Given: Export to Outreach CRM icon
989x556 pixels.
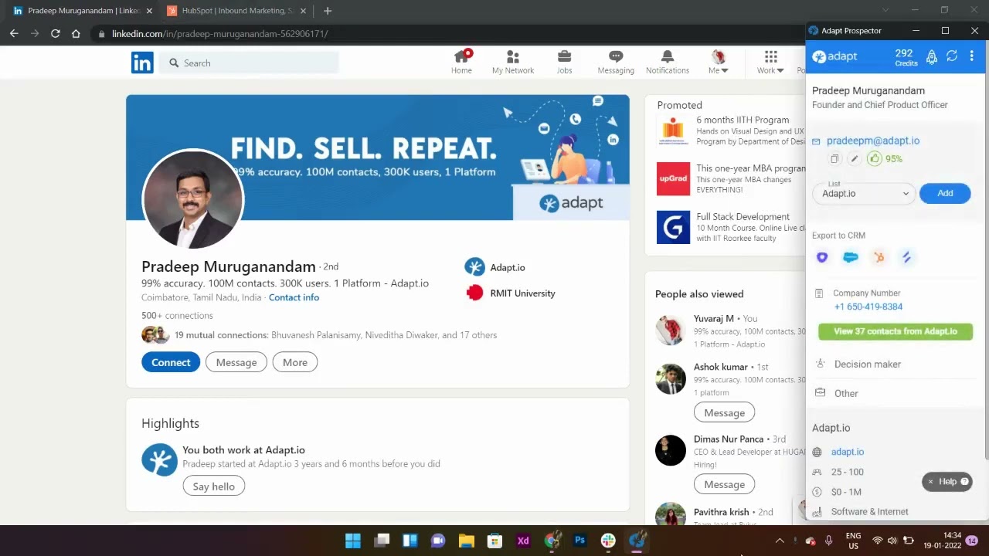Looking at the screenshot, I should tap(822, 257).
